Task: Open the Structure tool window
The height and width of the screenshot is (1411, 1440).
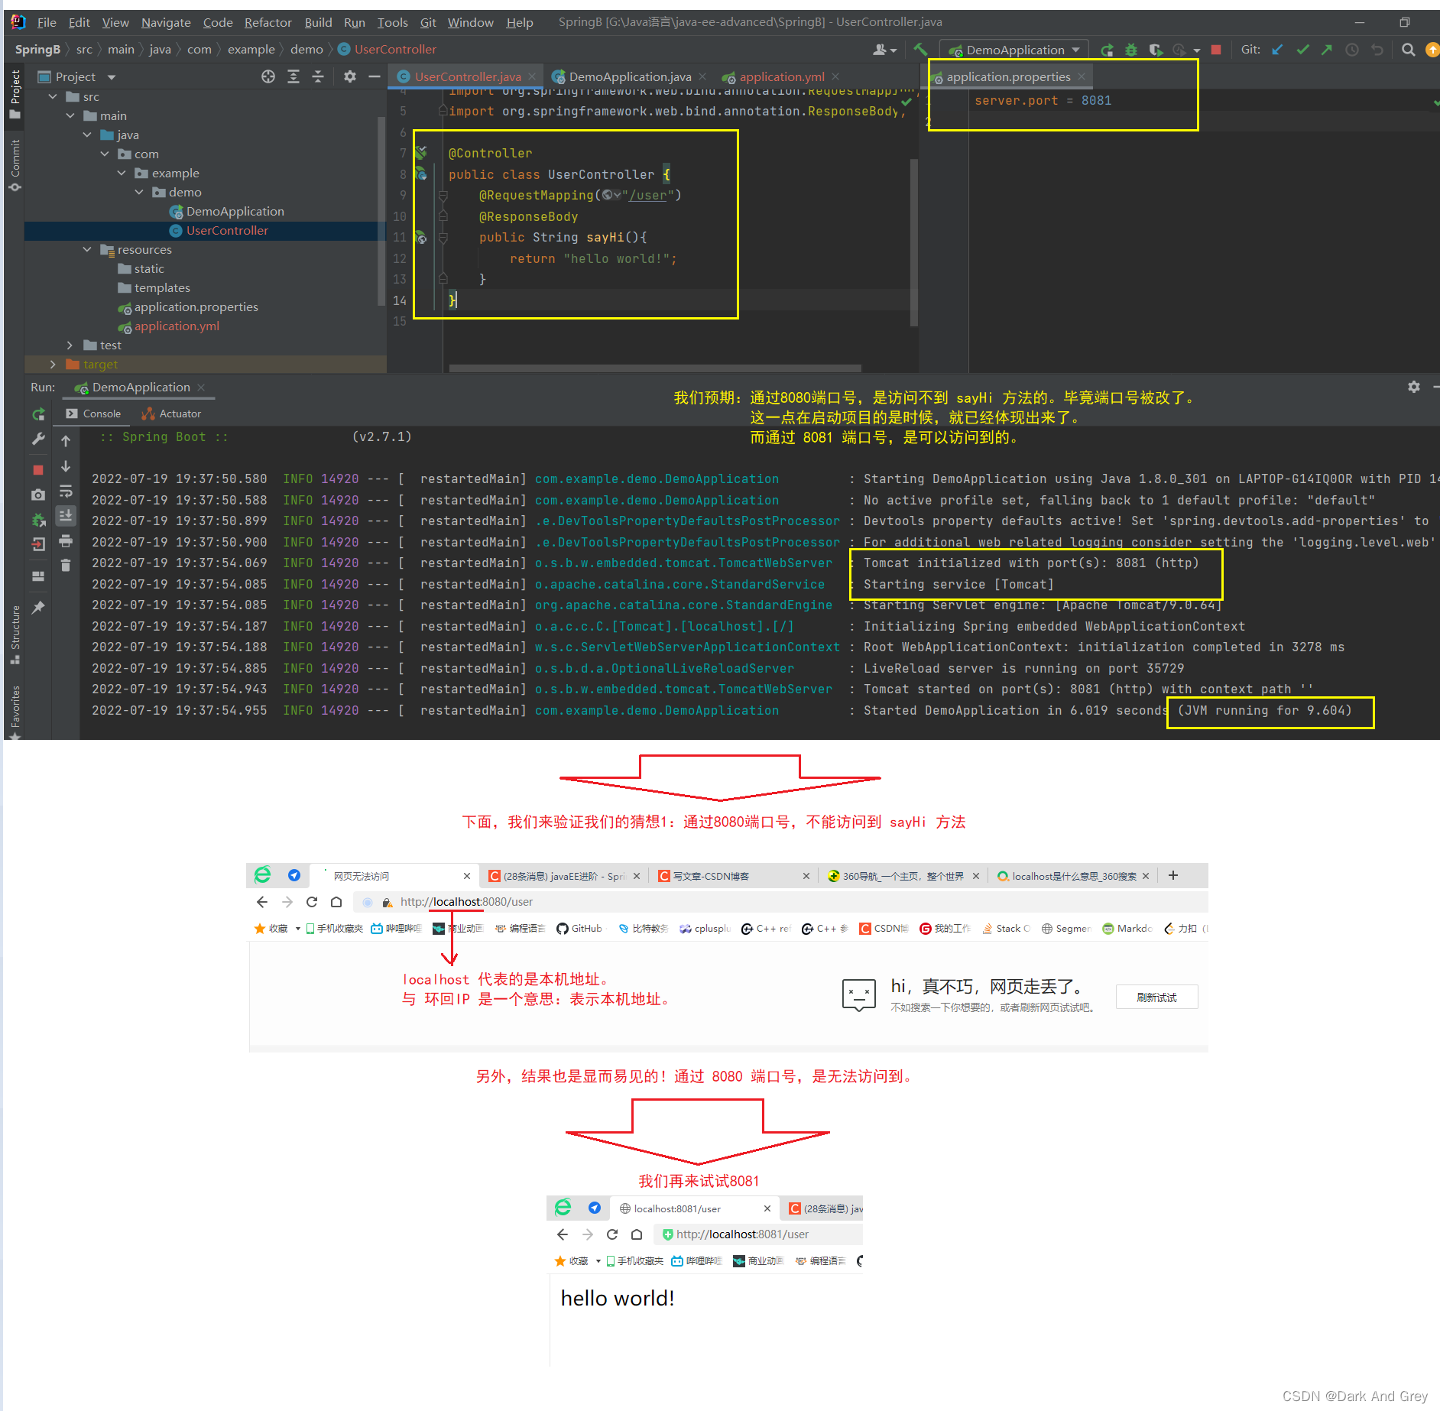Action: tap(15, 635)
